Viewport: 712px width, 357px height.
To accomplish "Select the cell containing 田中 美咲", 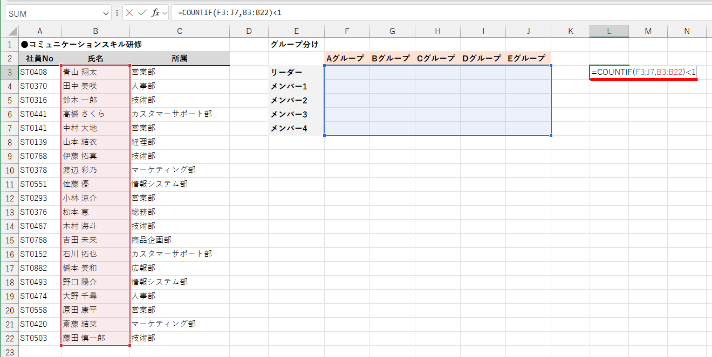I will 95,86.
